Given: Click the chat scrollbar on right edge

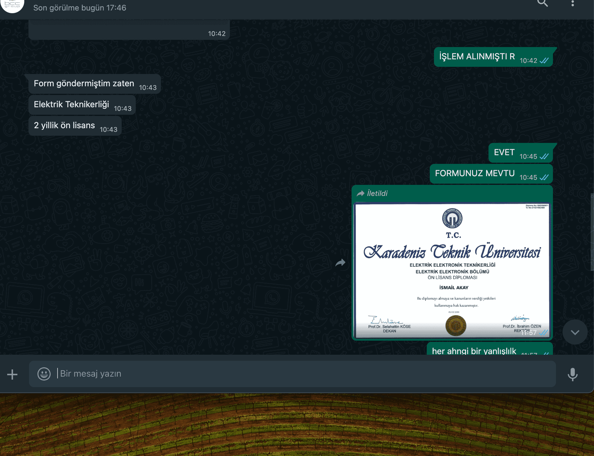Looking at the screenshot, I should [x=592, y=232].
